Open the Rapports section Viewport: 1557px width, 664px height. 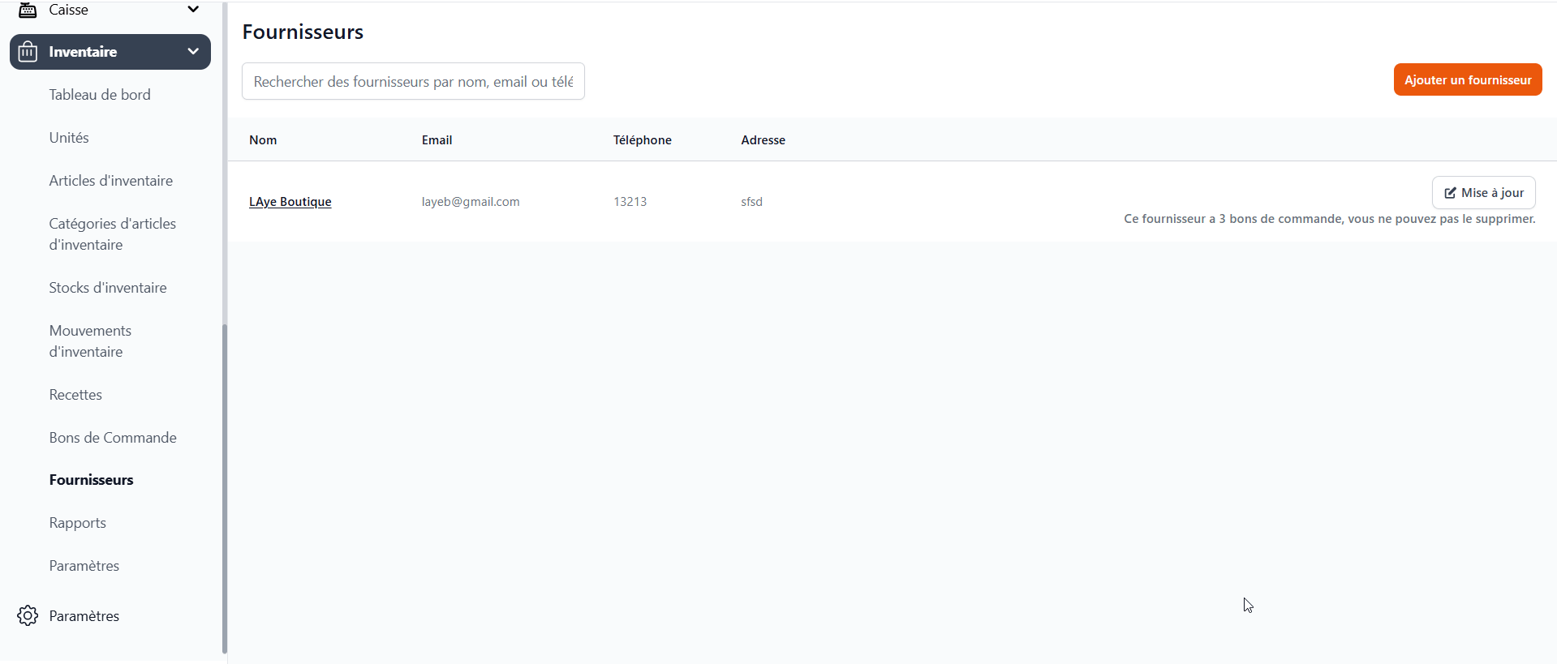click(x=77, y=523)
